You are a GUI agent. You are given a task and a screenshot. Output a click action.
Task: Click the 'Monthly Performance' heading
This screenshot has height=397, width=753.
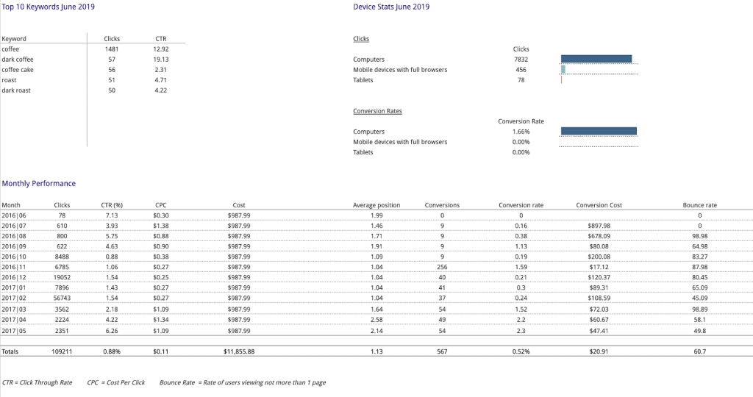(39, 183)
